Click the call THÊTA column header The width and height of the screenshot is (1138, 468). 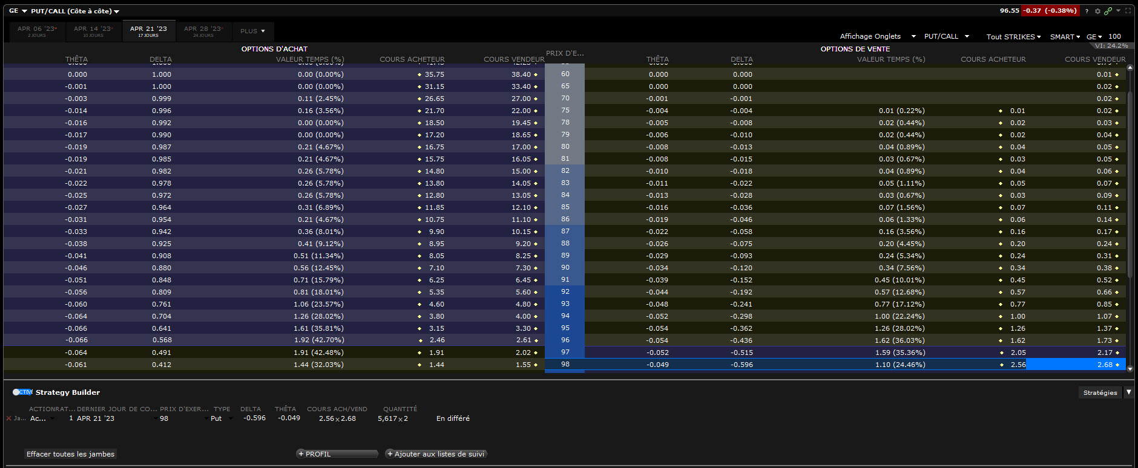point(76,59)
